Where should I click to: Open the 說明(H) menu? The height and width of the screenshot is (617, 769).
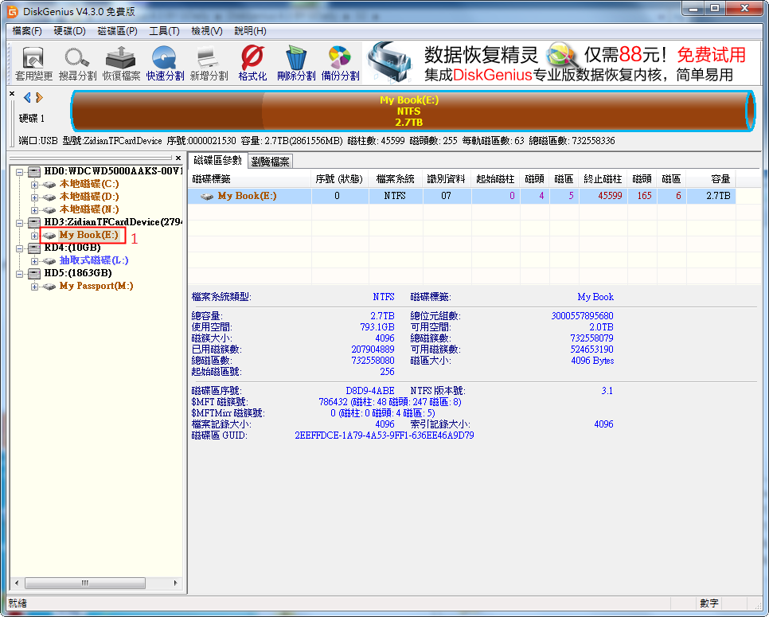250,31
